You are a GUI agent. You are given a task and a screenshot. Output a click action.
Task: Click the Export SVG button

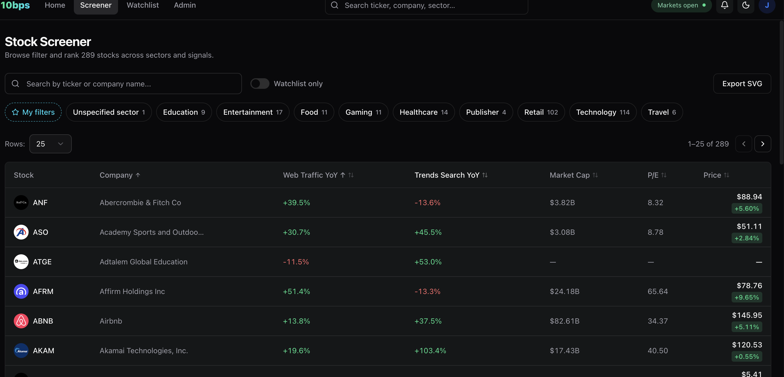pyautogui.click(x=742, y=84)
